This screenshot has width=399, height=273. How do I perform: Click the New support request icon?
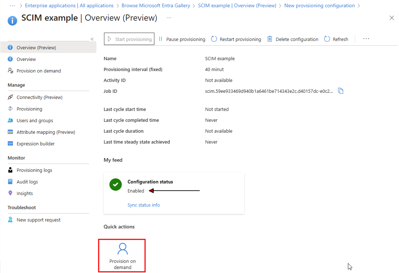11,219
